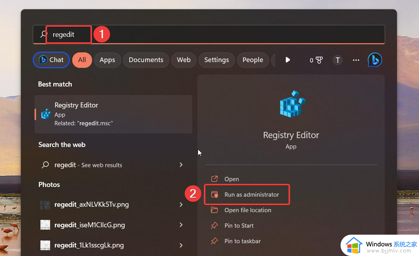Expand the regedit web results chevron
Screen dimensions: 419x256
[x=181, y=165]
